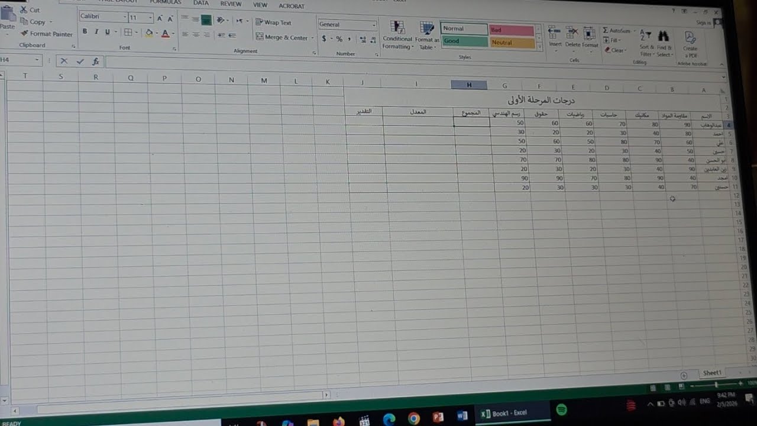Click Increase Decimal icon
The image size is (757, 426).
pyautogui.click(x=363, y=40)
